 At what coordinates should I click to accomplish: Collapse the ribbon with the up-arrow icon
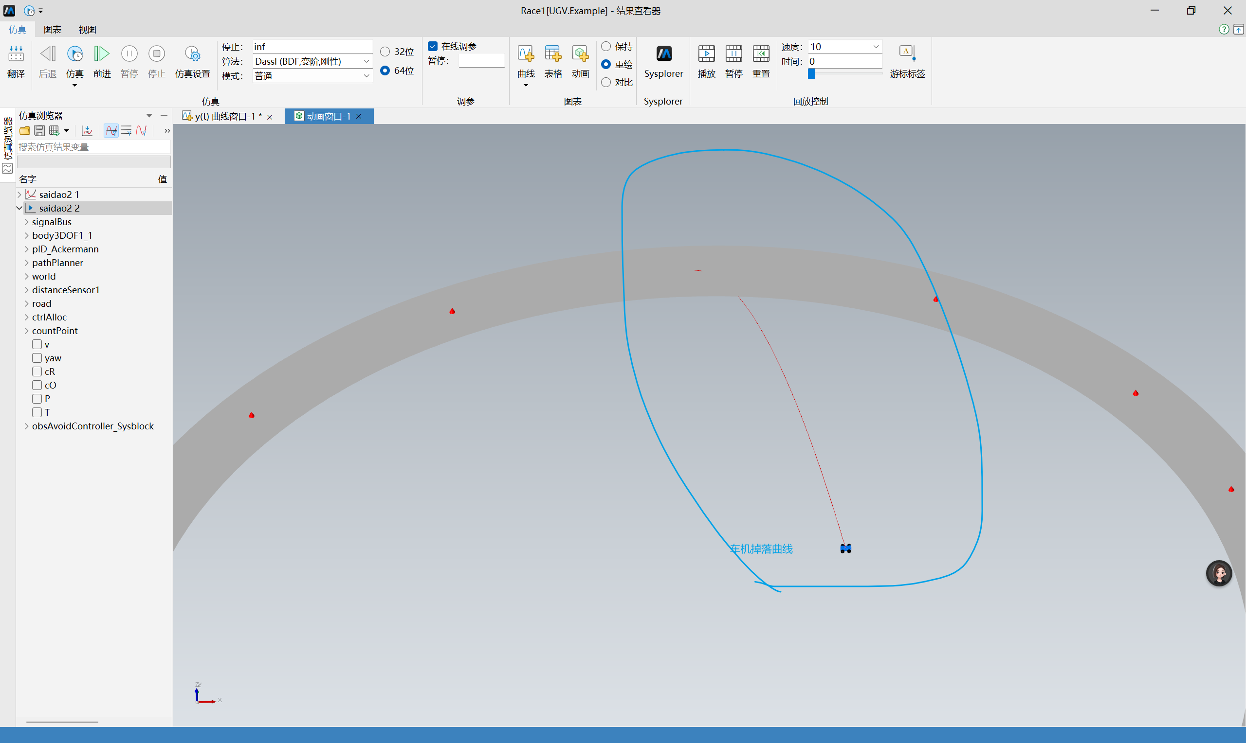[x=1239, y=30]
